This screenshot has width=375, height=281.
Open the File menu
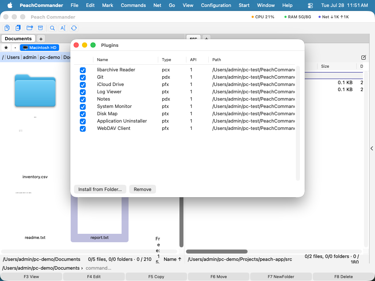[x=74, y=5]
